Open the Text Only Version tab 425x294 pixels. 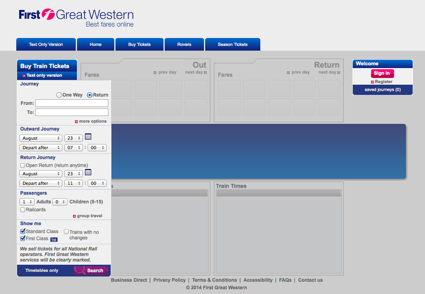click(x=46, y=44)
